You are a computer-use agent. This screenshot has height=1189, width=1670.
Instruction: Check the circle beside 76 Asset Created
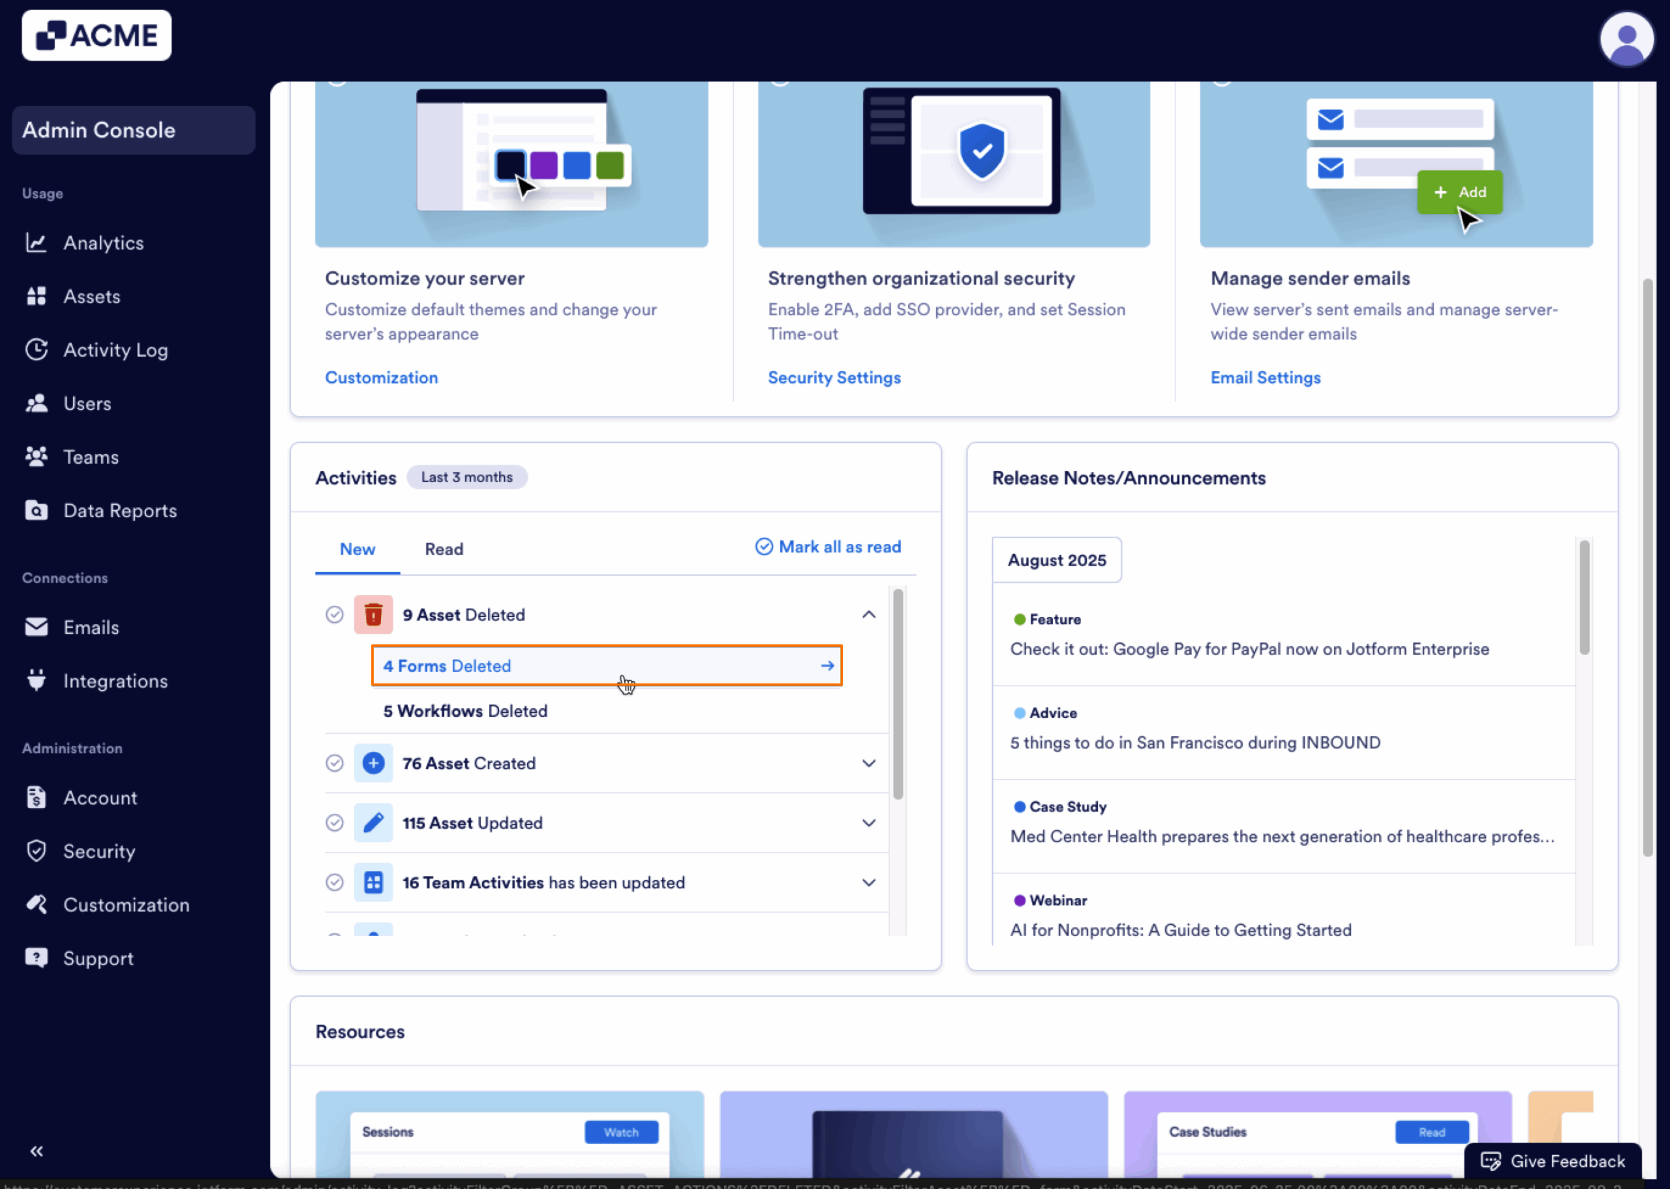(334, 763)
